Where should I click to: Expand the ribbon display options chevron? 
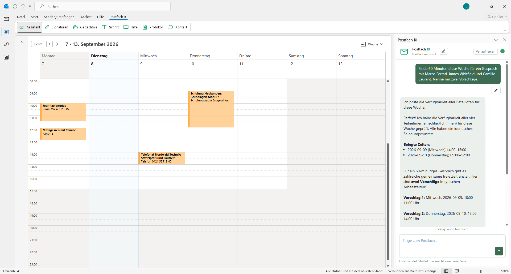click(505, 30)
